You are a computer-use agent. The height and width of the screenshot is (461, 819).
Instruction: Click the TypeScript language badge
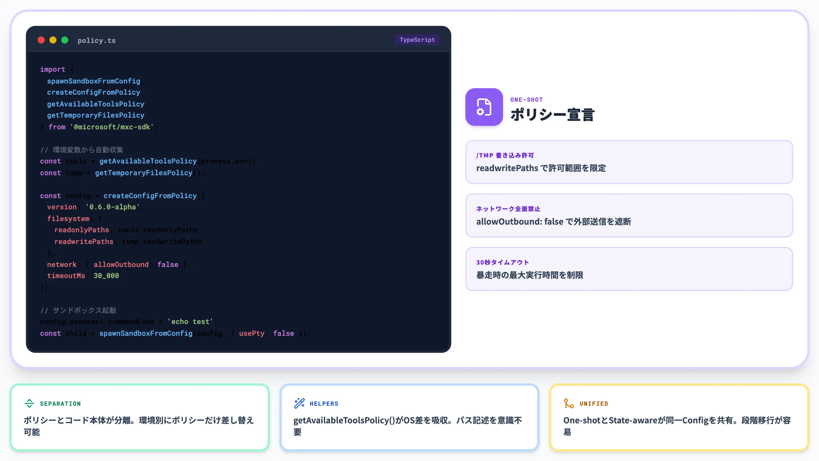tap(417, 40)
